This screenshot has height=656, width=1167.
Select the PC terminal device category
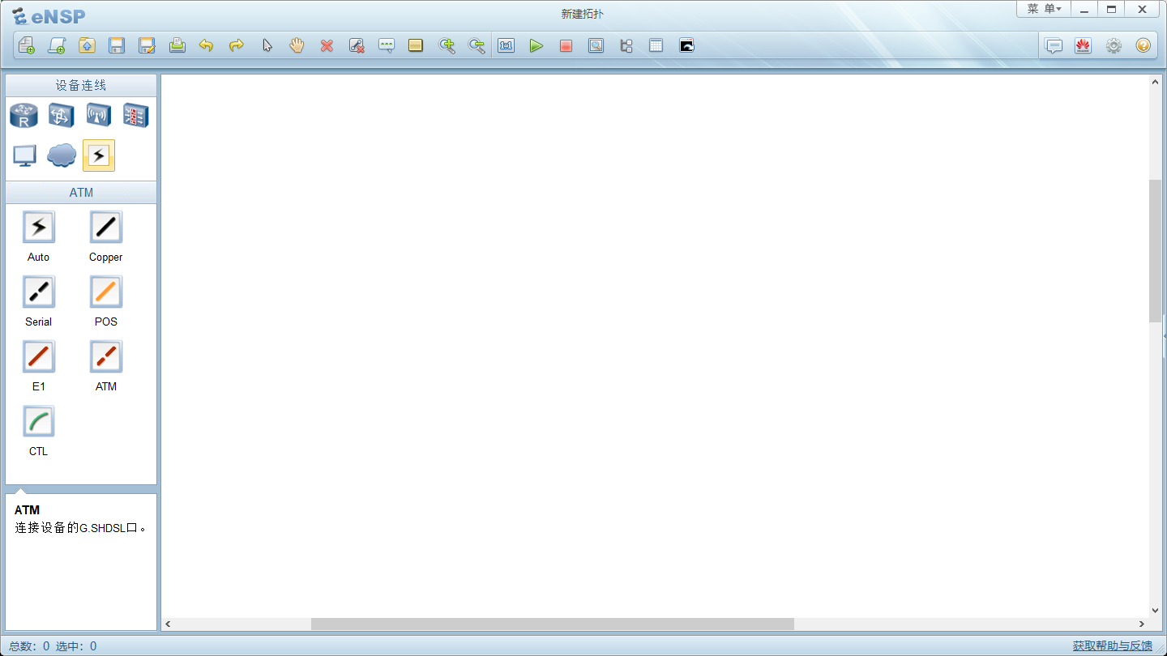(x=24, y=155)
